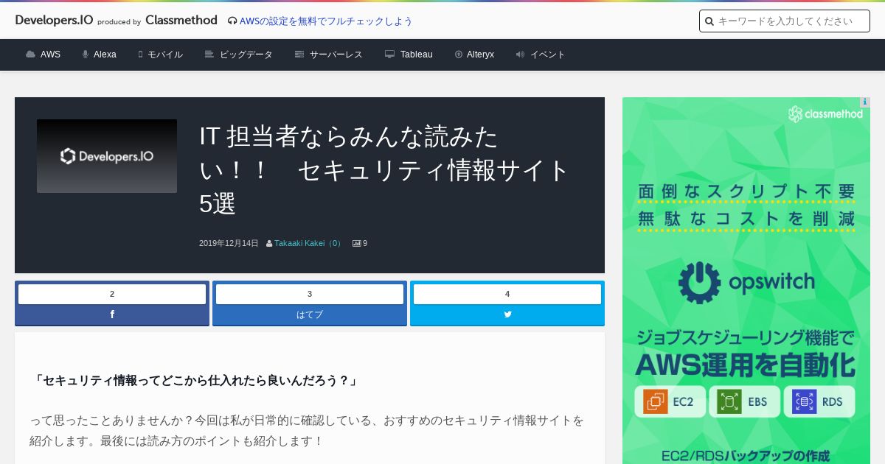Open the Tableau menu item
885x464 pixels.
pos(417,55)
